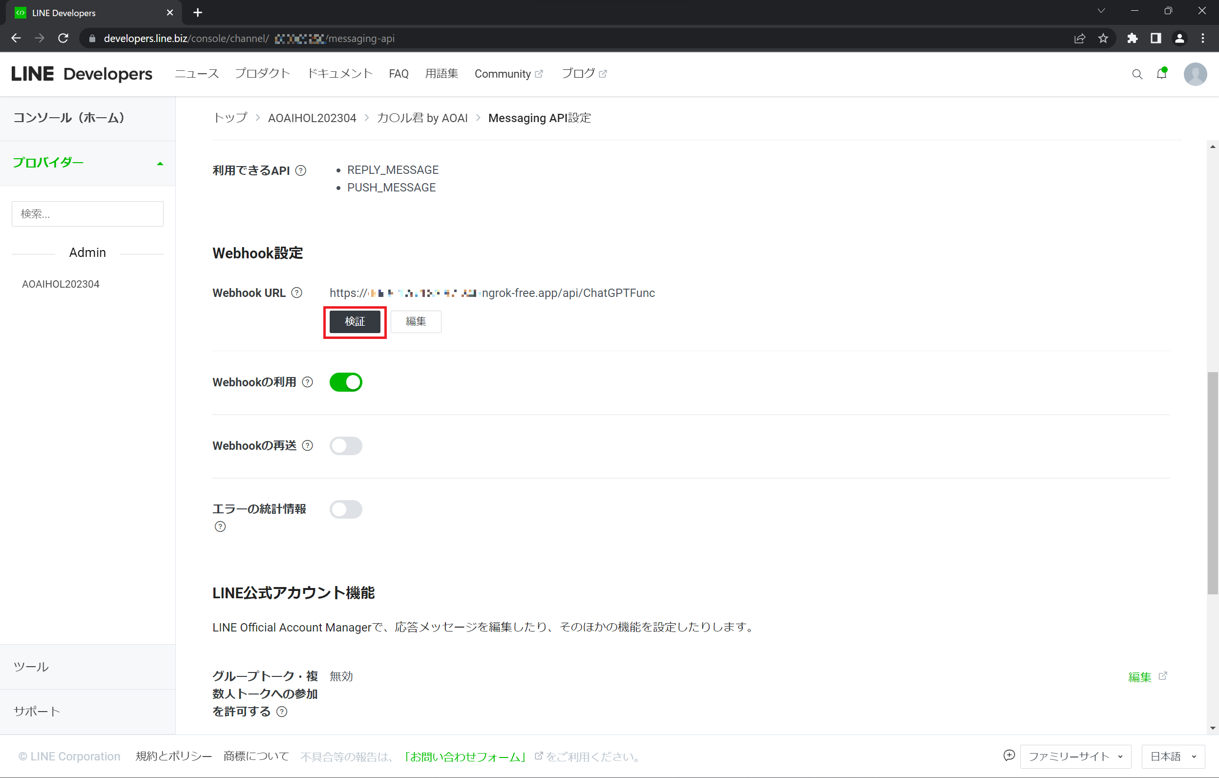
Task: Open the 利用できるAPI help tooltip
Action: coord(301,170)
